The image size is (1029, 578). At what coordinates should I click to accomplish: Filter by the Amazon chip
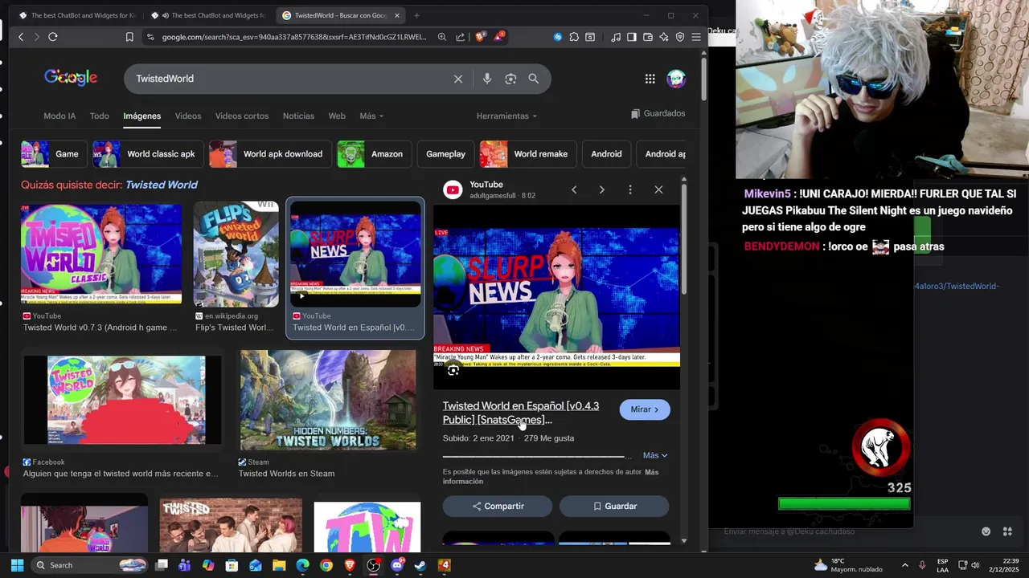point(375,154)
